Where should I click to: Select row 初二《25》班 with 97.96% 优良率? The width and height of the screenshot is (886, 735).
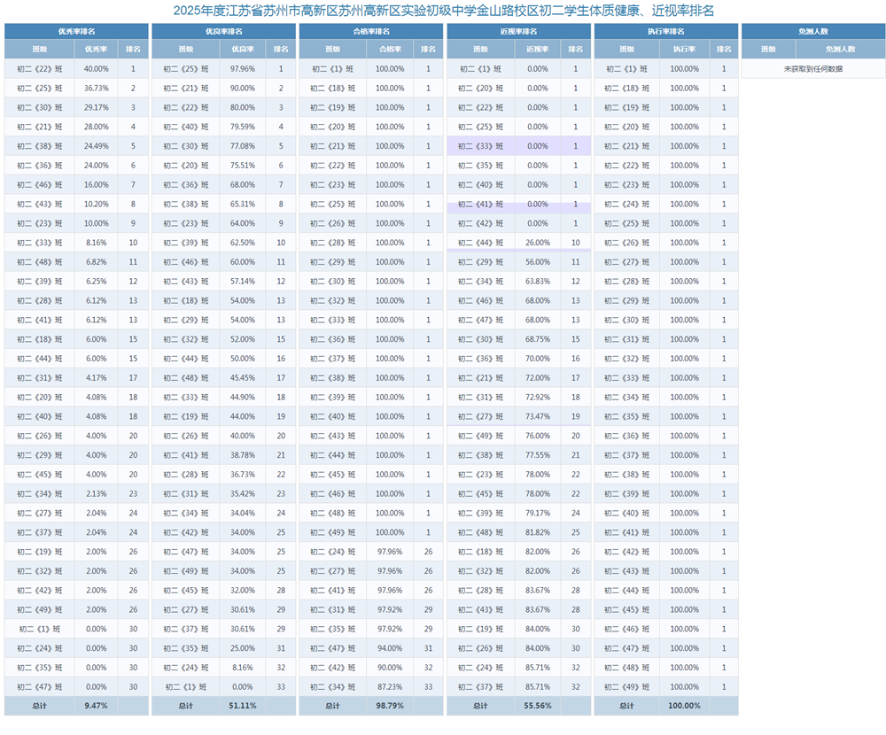click(224, 69)
